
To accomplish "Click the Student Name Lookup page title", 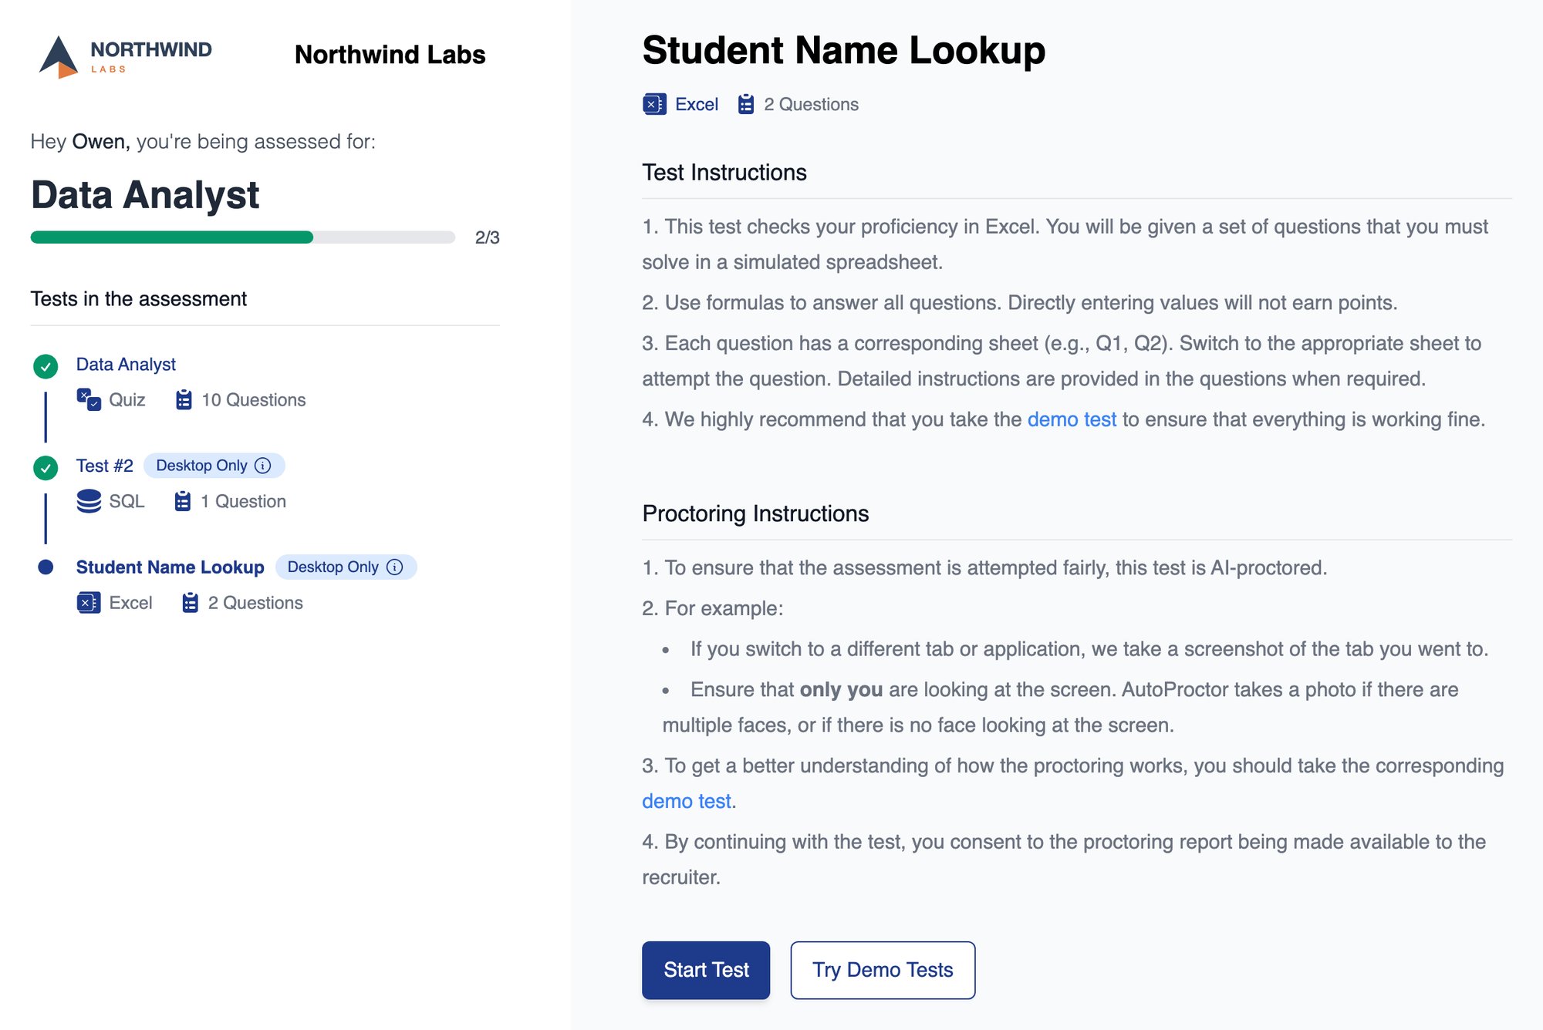I will (x=844, y=51).
